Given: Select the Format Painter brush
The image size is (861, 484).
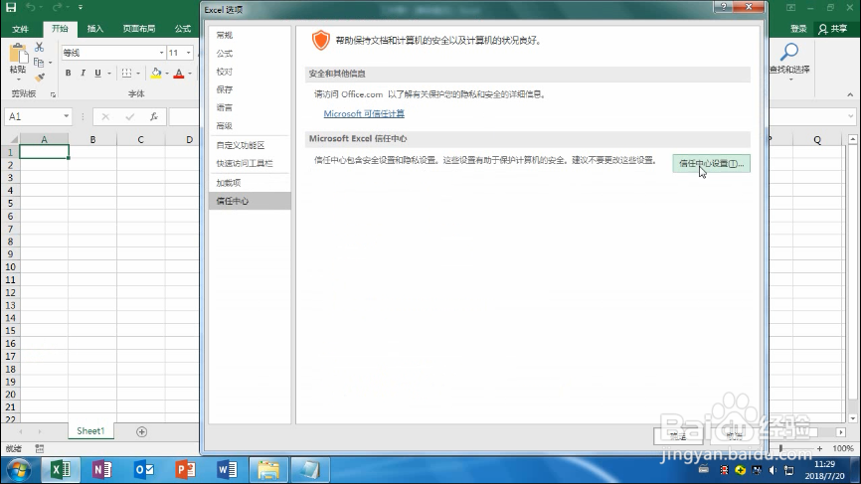Looking at the screenshot, I should coord(39,78).
